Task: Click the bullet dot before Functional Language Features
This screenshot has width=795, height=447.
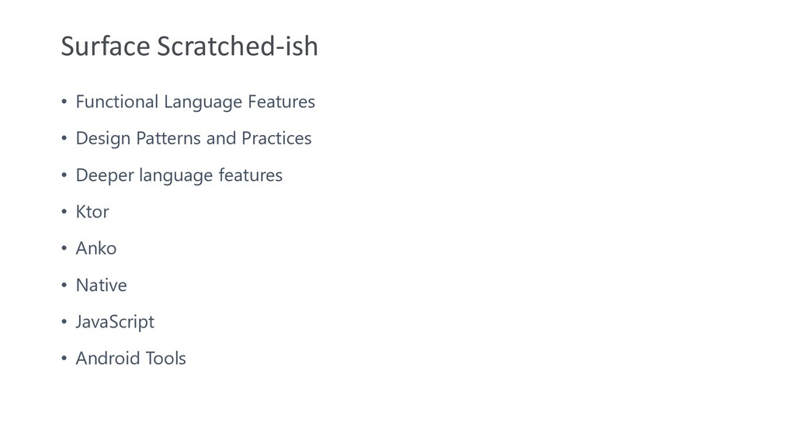Action: coord(64,102)
